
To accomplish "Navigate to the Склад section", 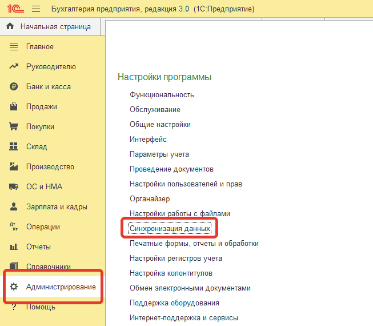I will point(37,146).
